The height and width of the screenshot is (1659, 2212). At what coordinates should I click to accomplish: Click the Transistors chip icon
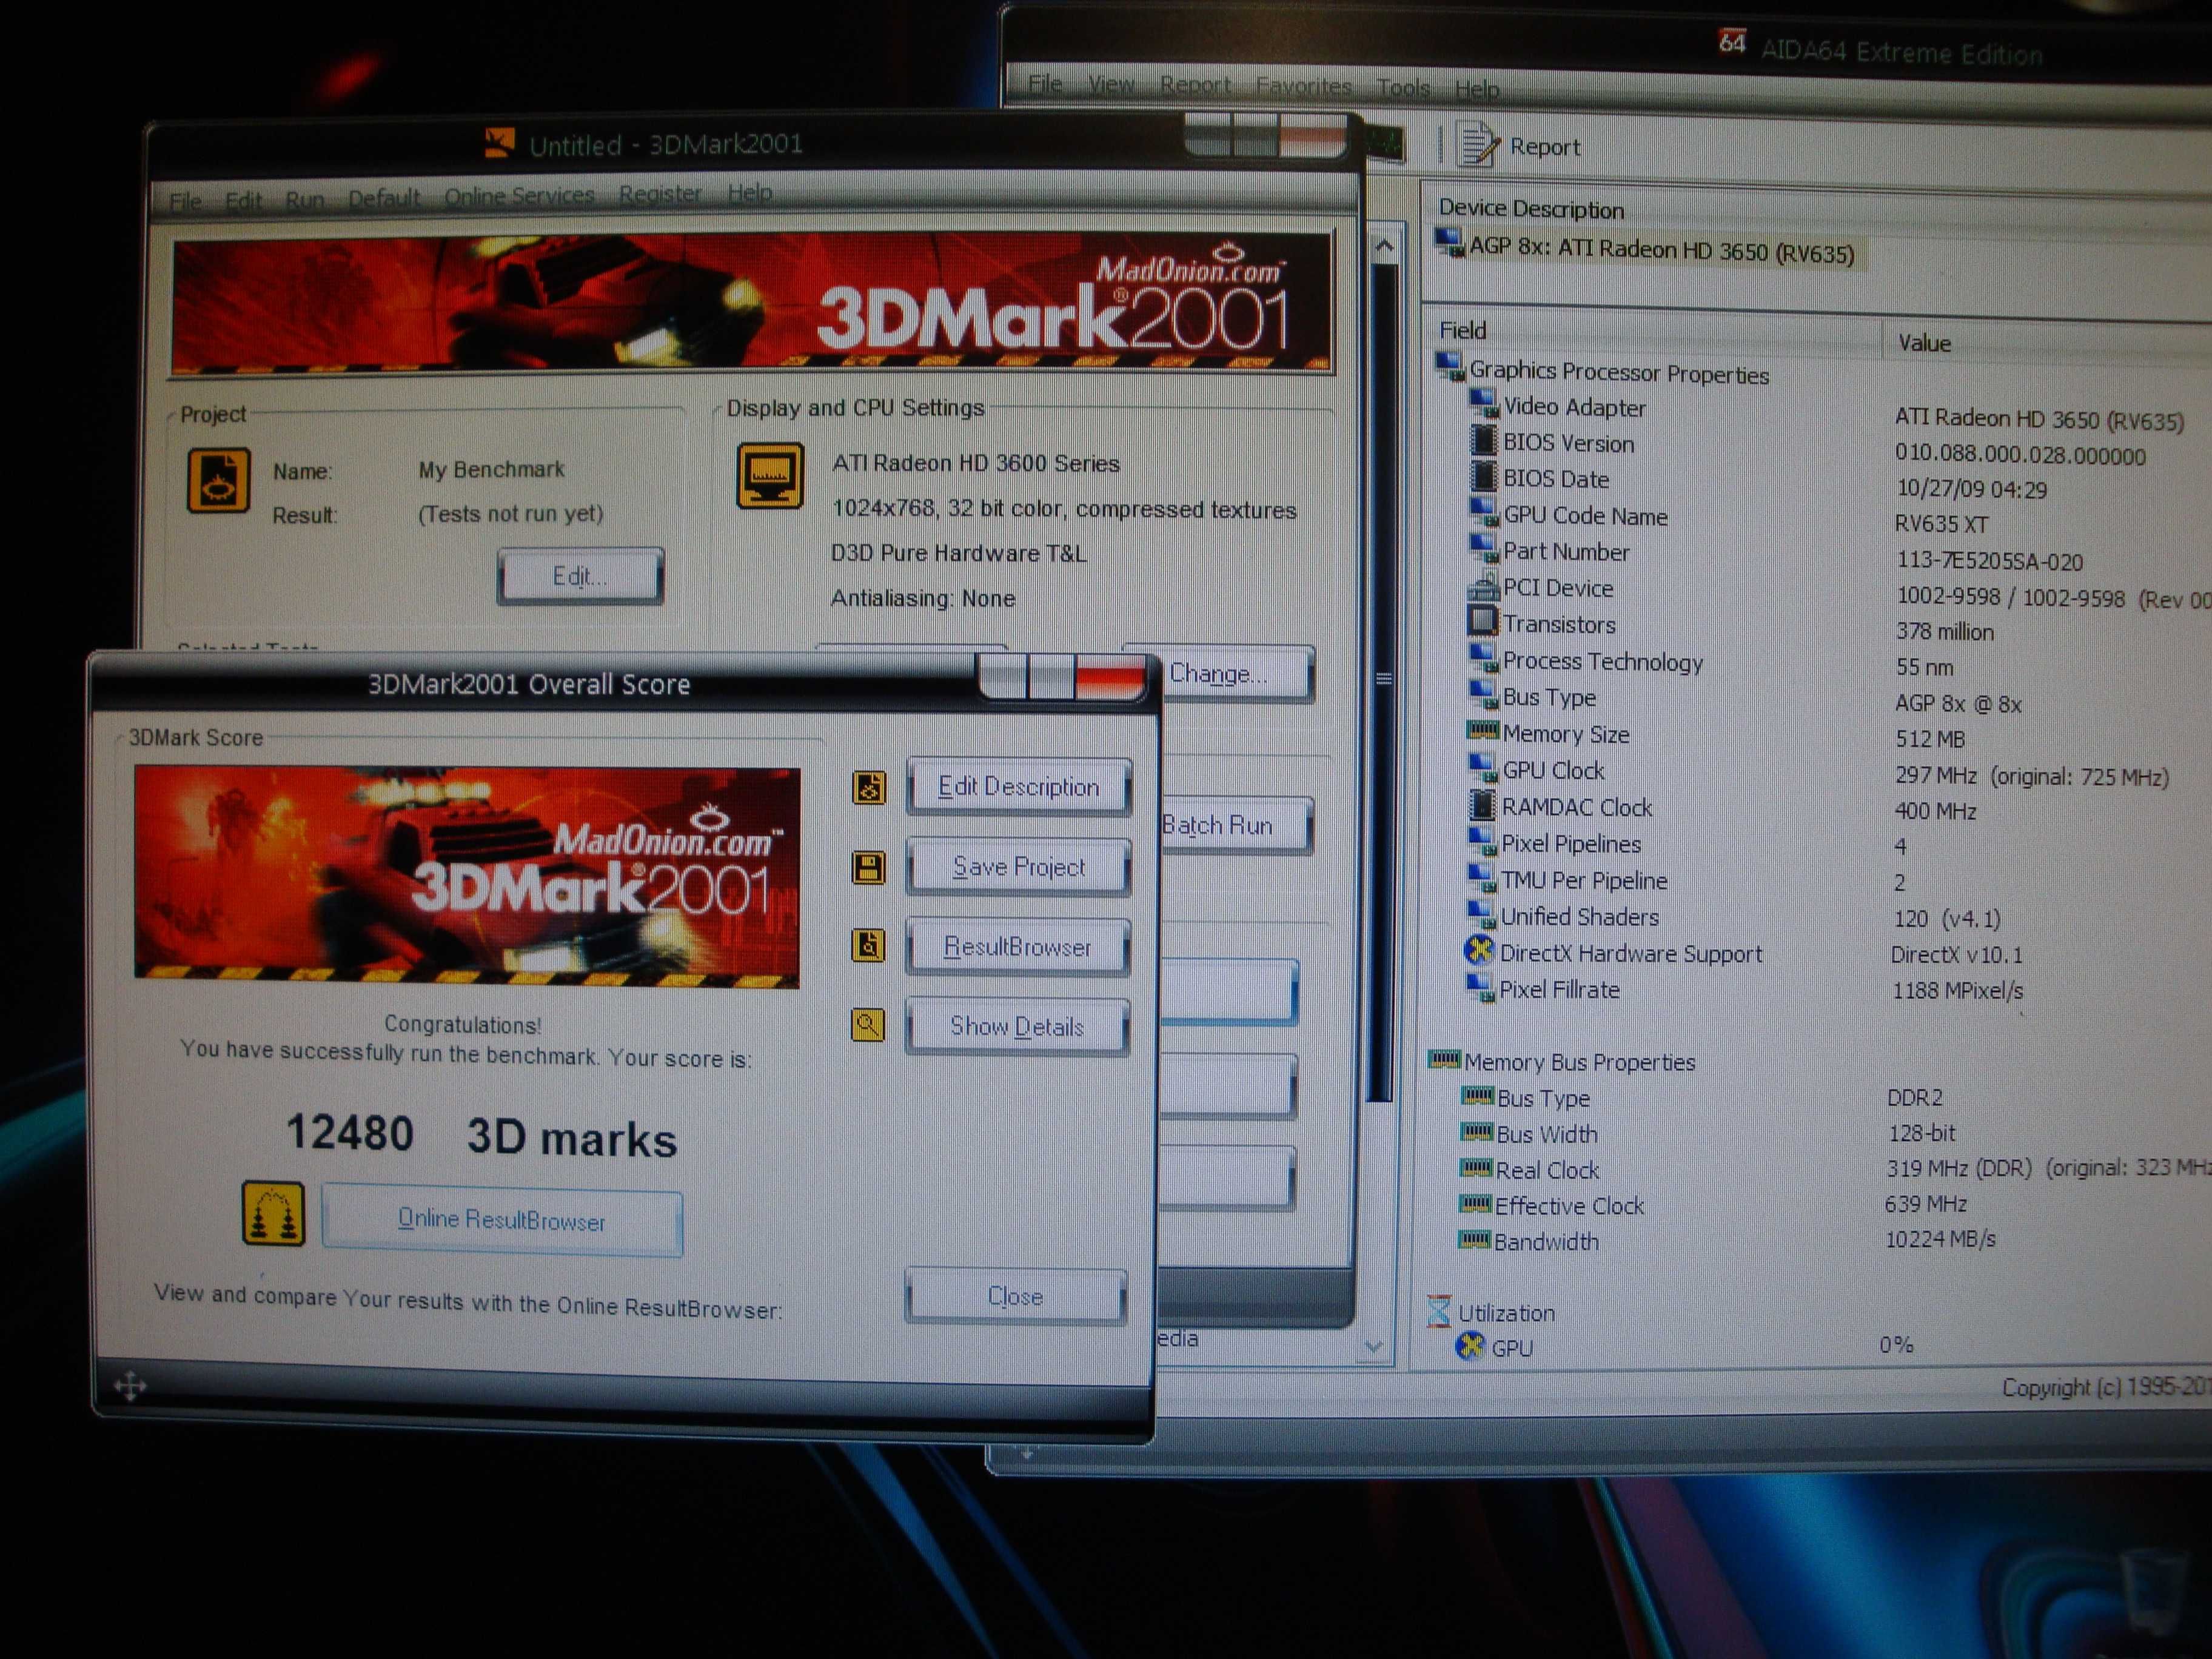[x=1482, y=622]
